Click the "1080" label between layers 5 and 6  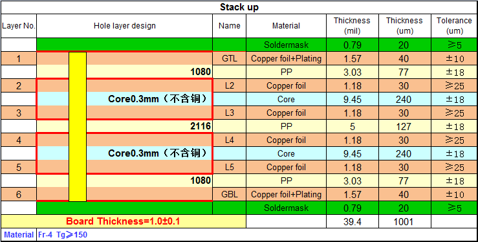point(201,181)
